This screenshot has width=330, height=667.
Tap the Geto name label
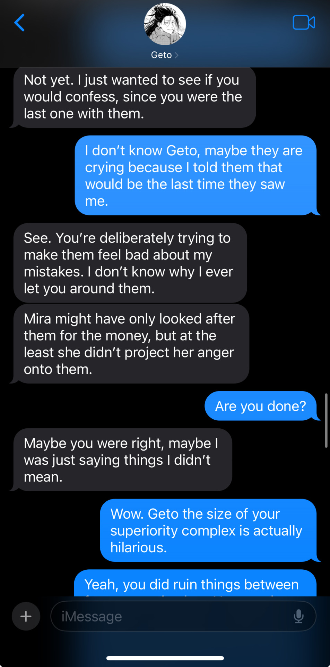pos(161,55)
